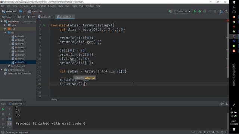This screenshot has width=239, height=134.
Task: Toggle read-only lock icon in status bar
Action: coord(217,132)
